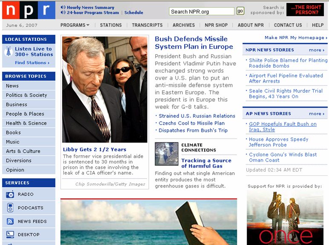329x245 pixels.
Task: Click arrow next to AP News Stories more
Action: tap(324, 114)
